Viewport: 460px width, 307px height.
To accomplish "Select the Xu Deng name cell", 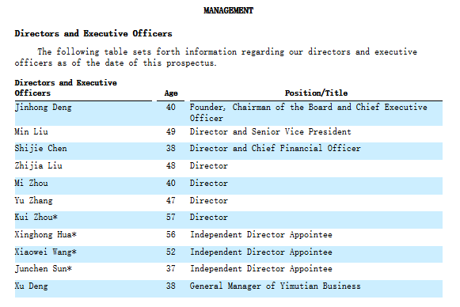I will coord(32,286).
